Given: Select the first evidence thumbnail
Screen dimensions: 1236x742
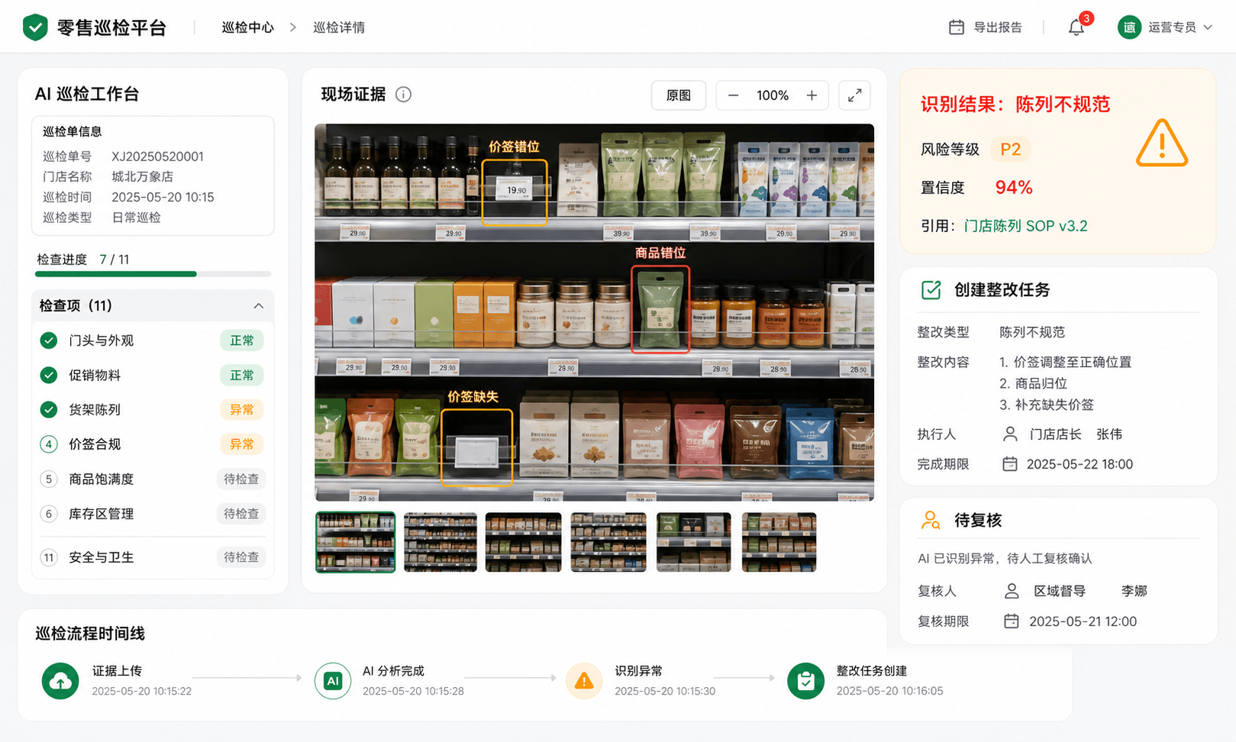Looking at the screenshot, I should coord(356,542).
